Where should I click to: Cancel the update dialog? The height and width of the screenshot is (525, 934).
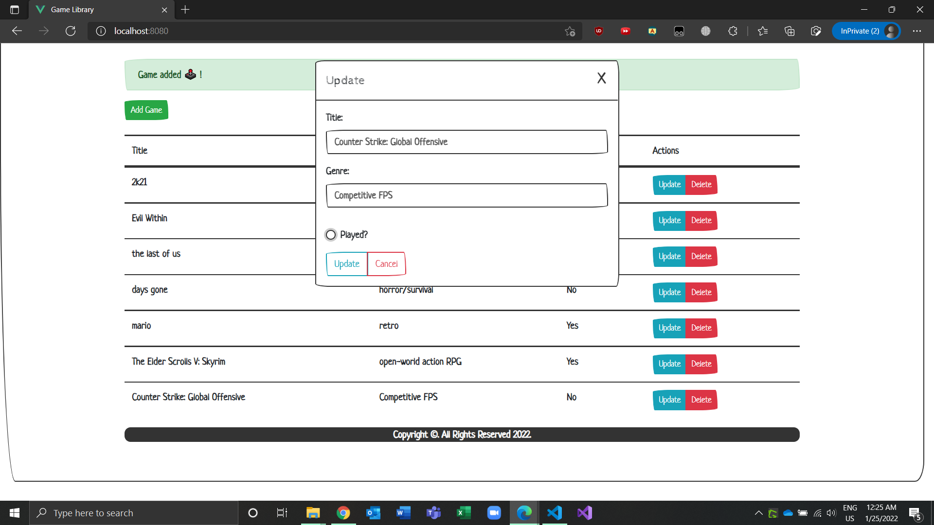coord(386,264)
